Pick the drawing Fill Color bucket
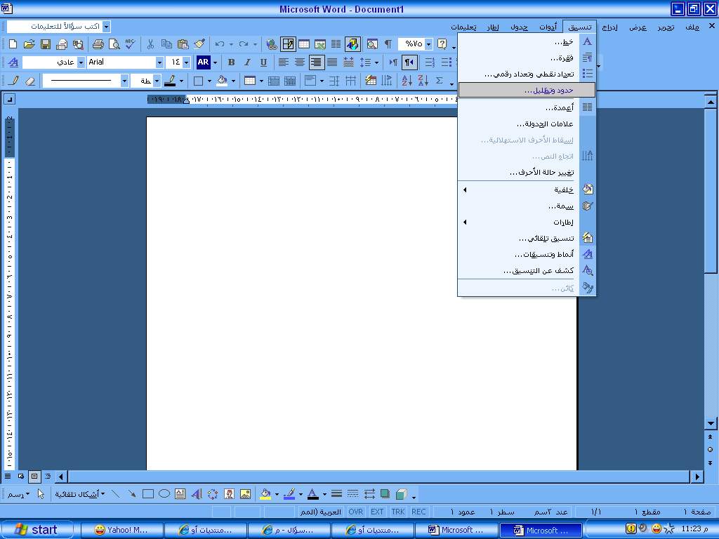The width and height of the screenshot is (719, 539). point(265,494)
